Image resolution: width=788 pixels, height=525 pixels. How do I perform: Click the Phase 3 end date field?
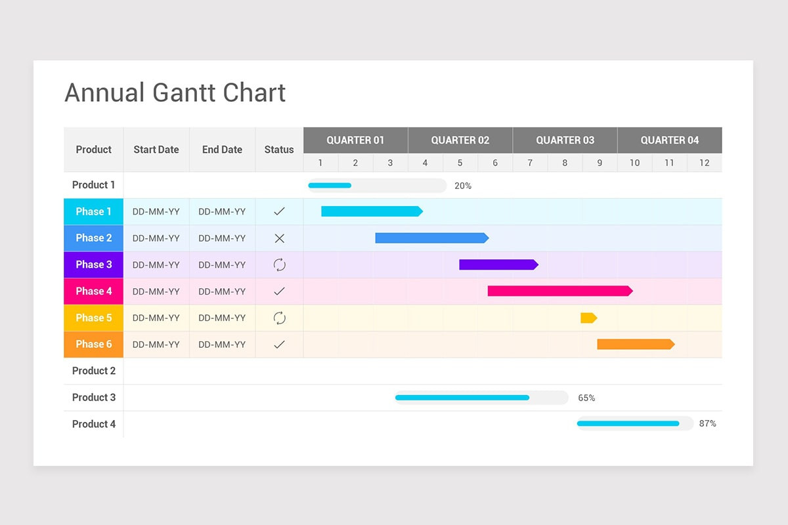[x=222, y=264]
